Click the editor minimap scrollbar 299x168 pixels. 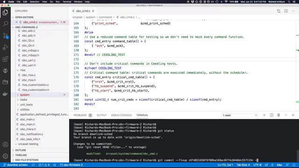coord(297,65)
